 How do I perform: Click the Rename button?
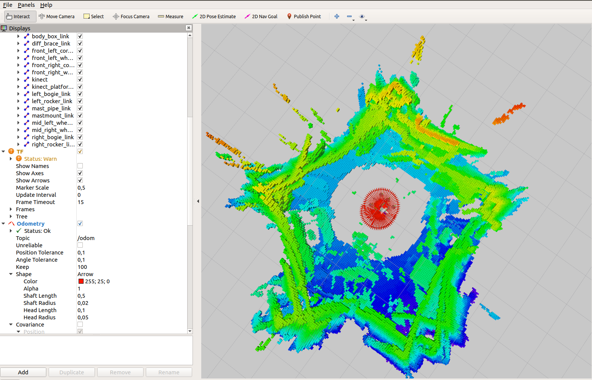click(x=169, y=372)
